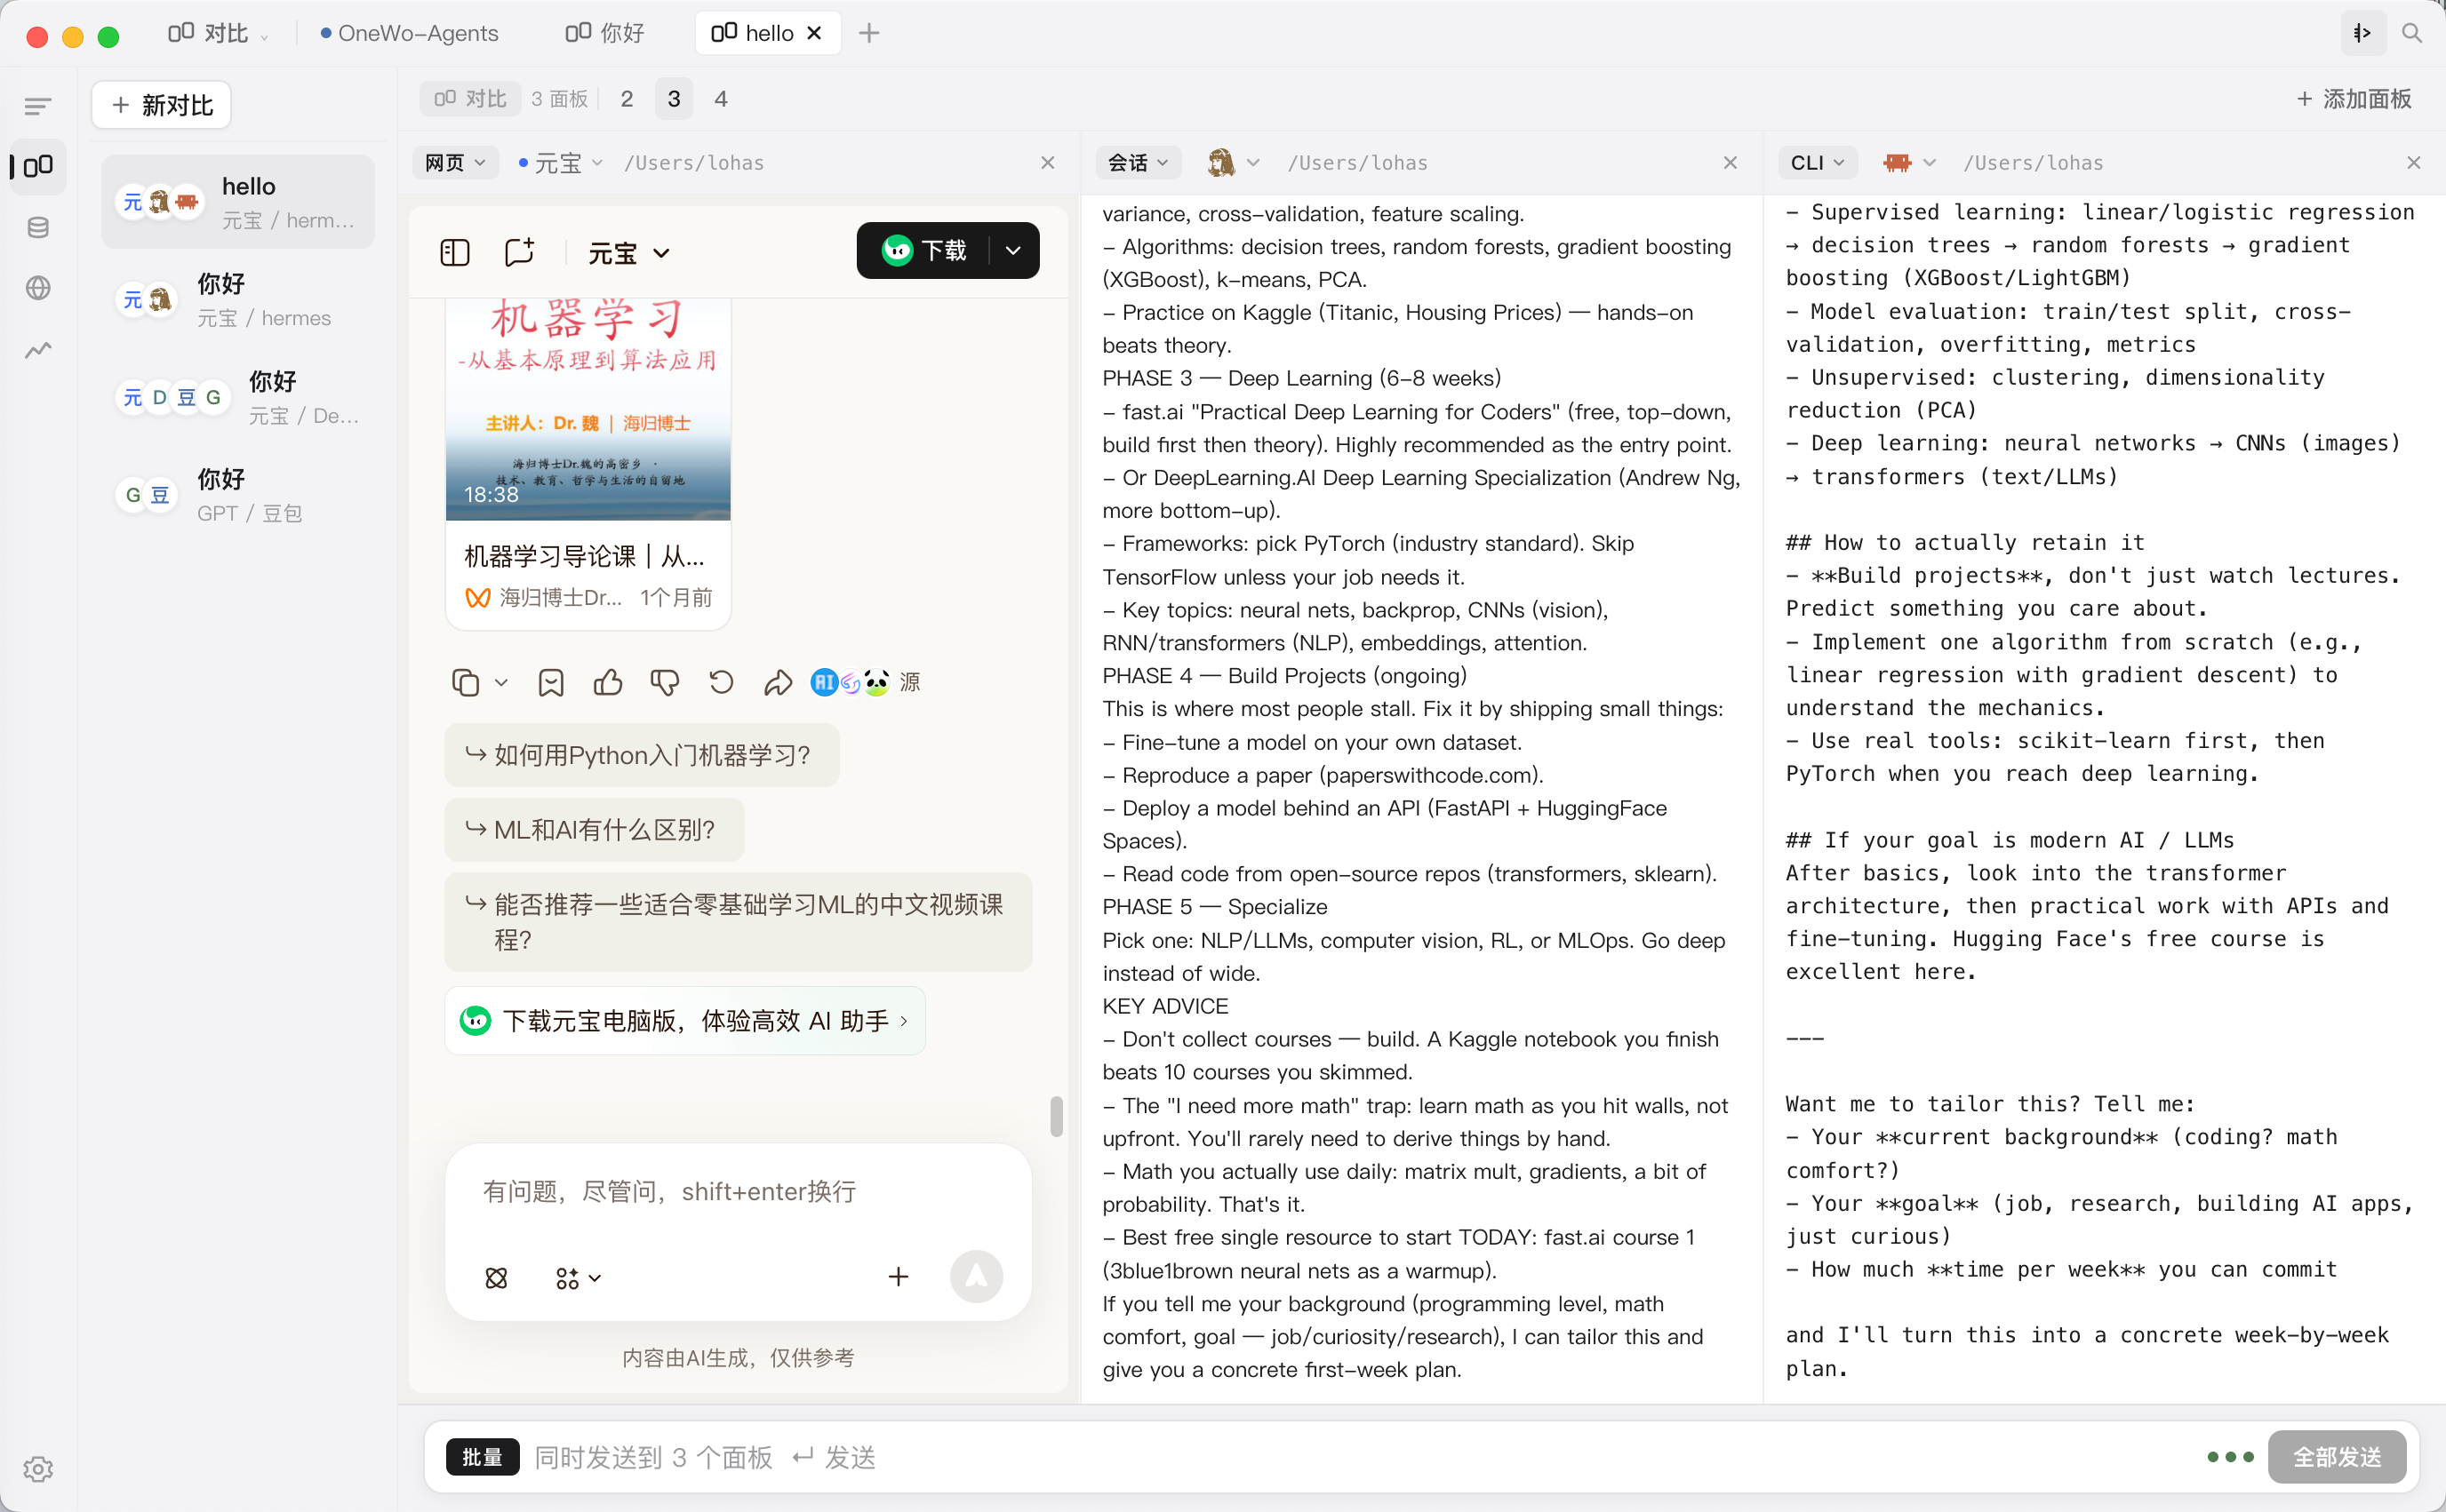Choose suggestion about 中文视频课程 for beginners
Screen dimensions: 2446x1512
point(739,921)
